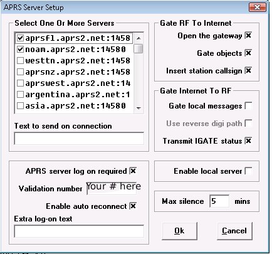272x254 pixels.
Task: Click the Cancel button
Action: coord(234,231)
